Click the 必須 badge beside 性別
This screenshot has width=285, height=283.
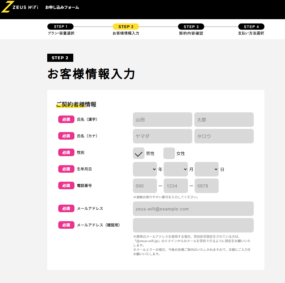[66, 152]
